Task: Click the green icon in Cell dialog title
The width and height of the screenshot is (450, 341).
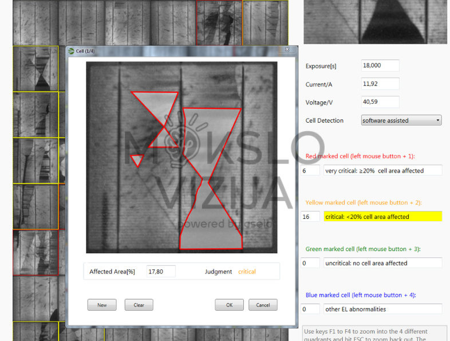Action: (x=72, y=51)
